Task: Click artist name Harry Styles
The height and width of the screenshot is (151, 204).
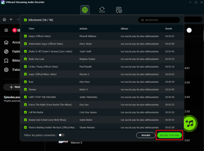Action: (x=86, y=44)
